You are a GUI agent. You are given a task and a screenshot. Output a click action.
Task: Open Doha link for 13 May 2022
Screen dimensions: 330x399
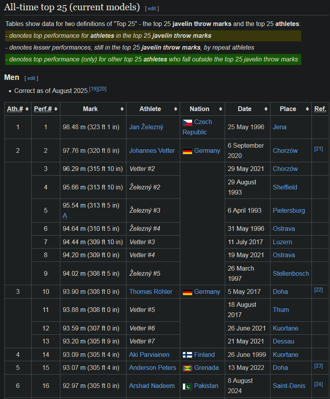point(280,367)
